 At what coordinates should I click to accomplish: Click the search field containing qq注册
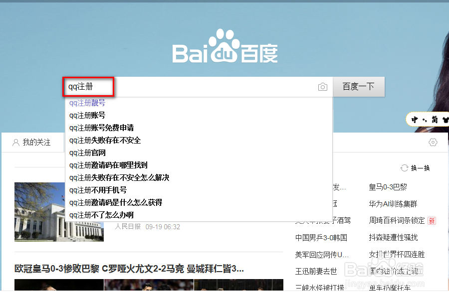pyautogui.click(x=198, y=87)
